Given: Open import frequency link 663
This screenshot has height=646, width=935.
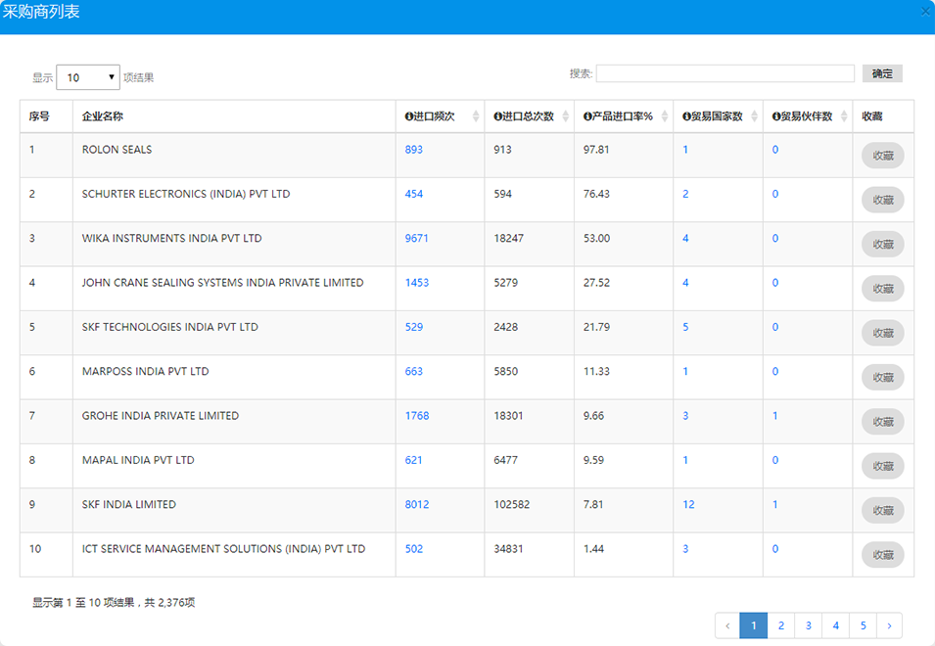Looking at the screenshot, I should point(413,371).
